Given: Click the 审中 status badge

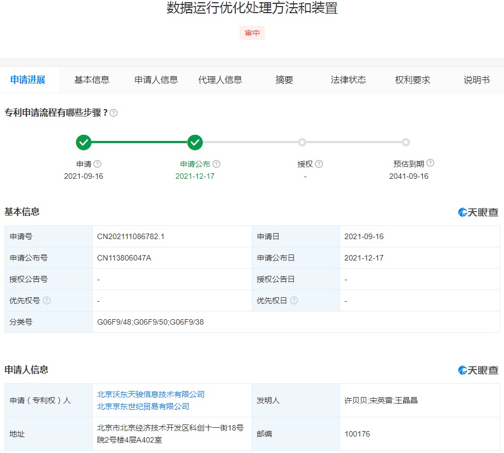Looking at the screenshot, I should point(252,33).
